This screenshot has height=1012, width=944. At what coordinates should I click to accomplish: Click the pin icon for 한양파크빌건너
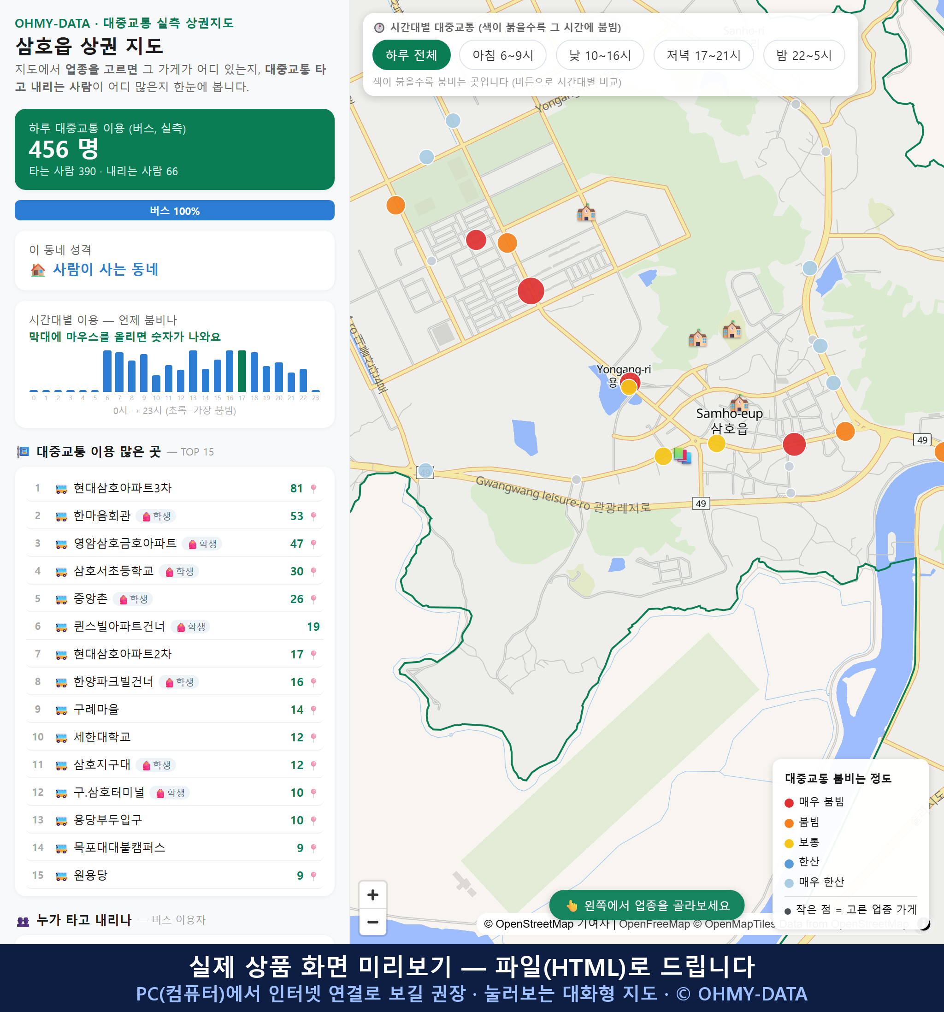(313, 682)
